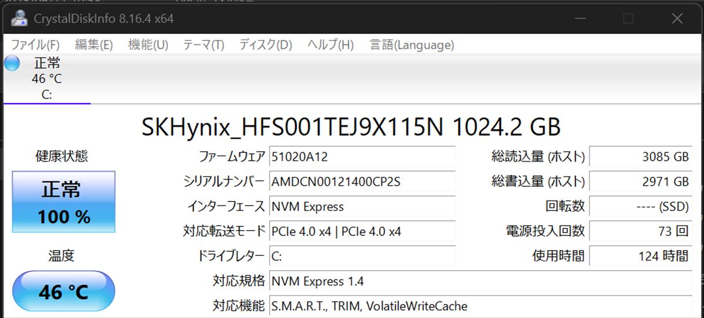Click the rotation rate value ---- (SSD)
Screen dimensions: 704x318
(641, 207)
